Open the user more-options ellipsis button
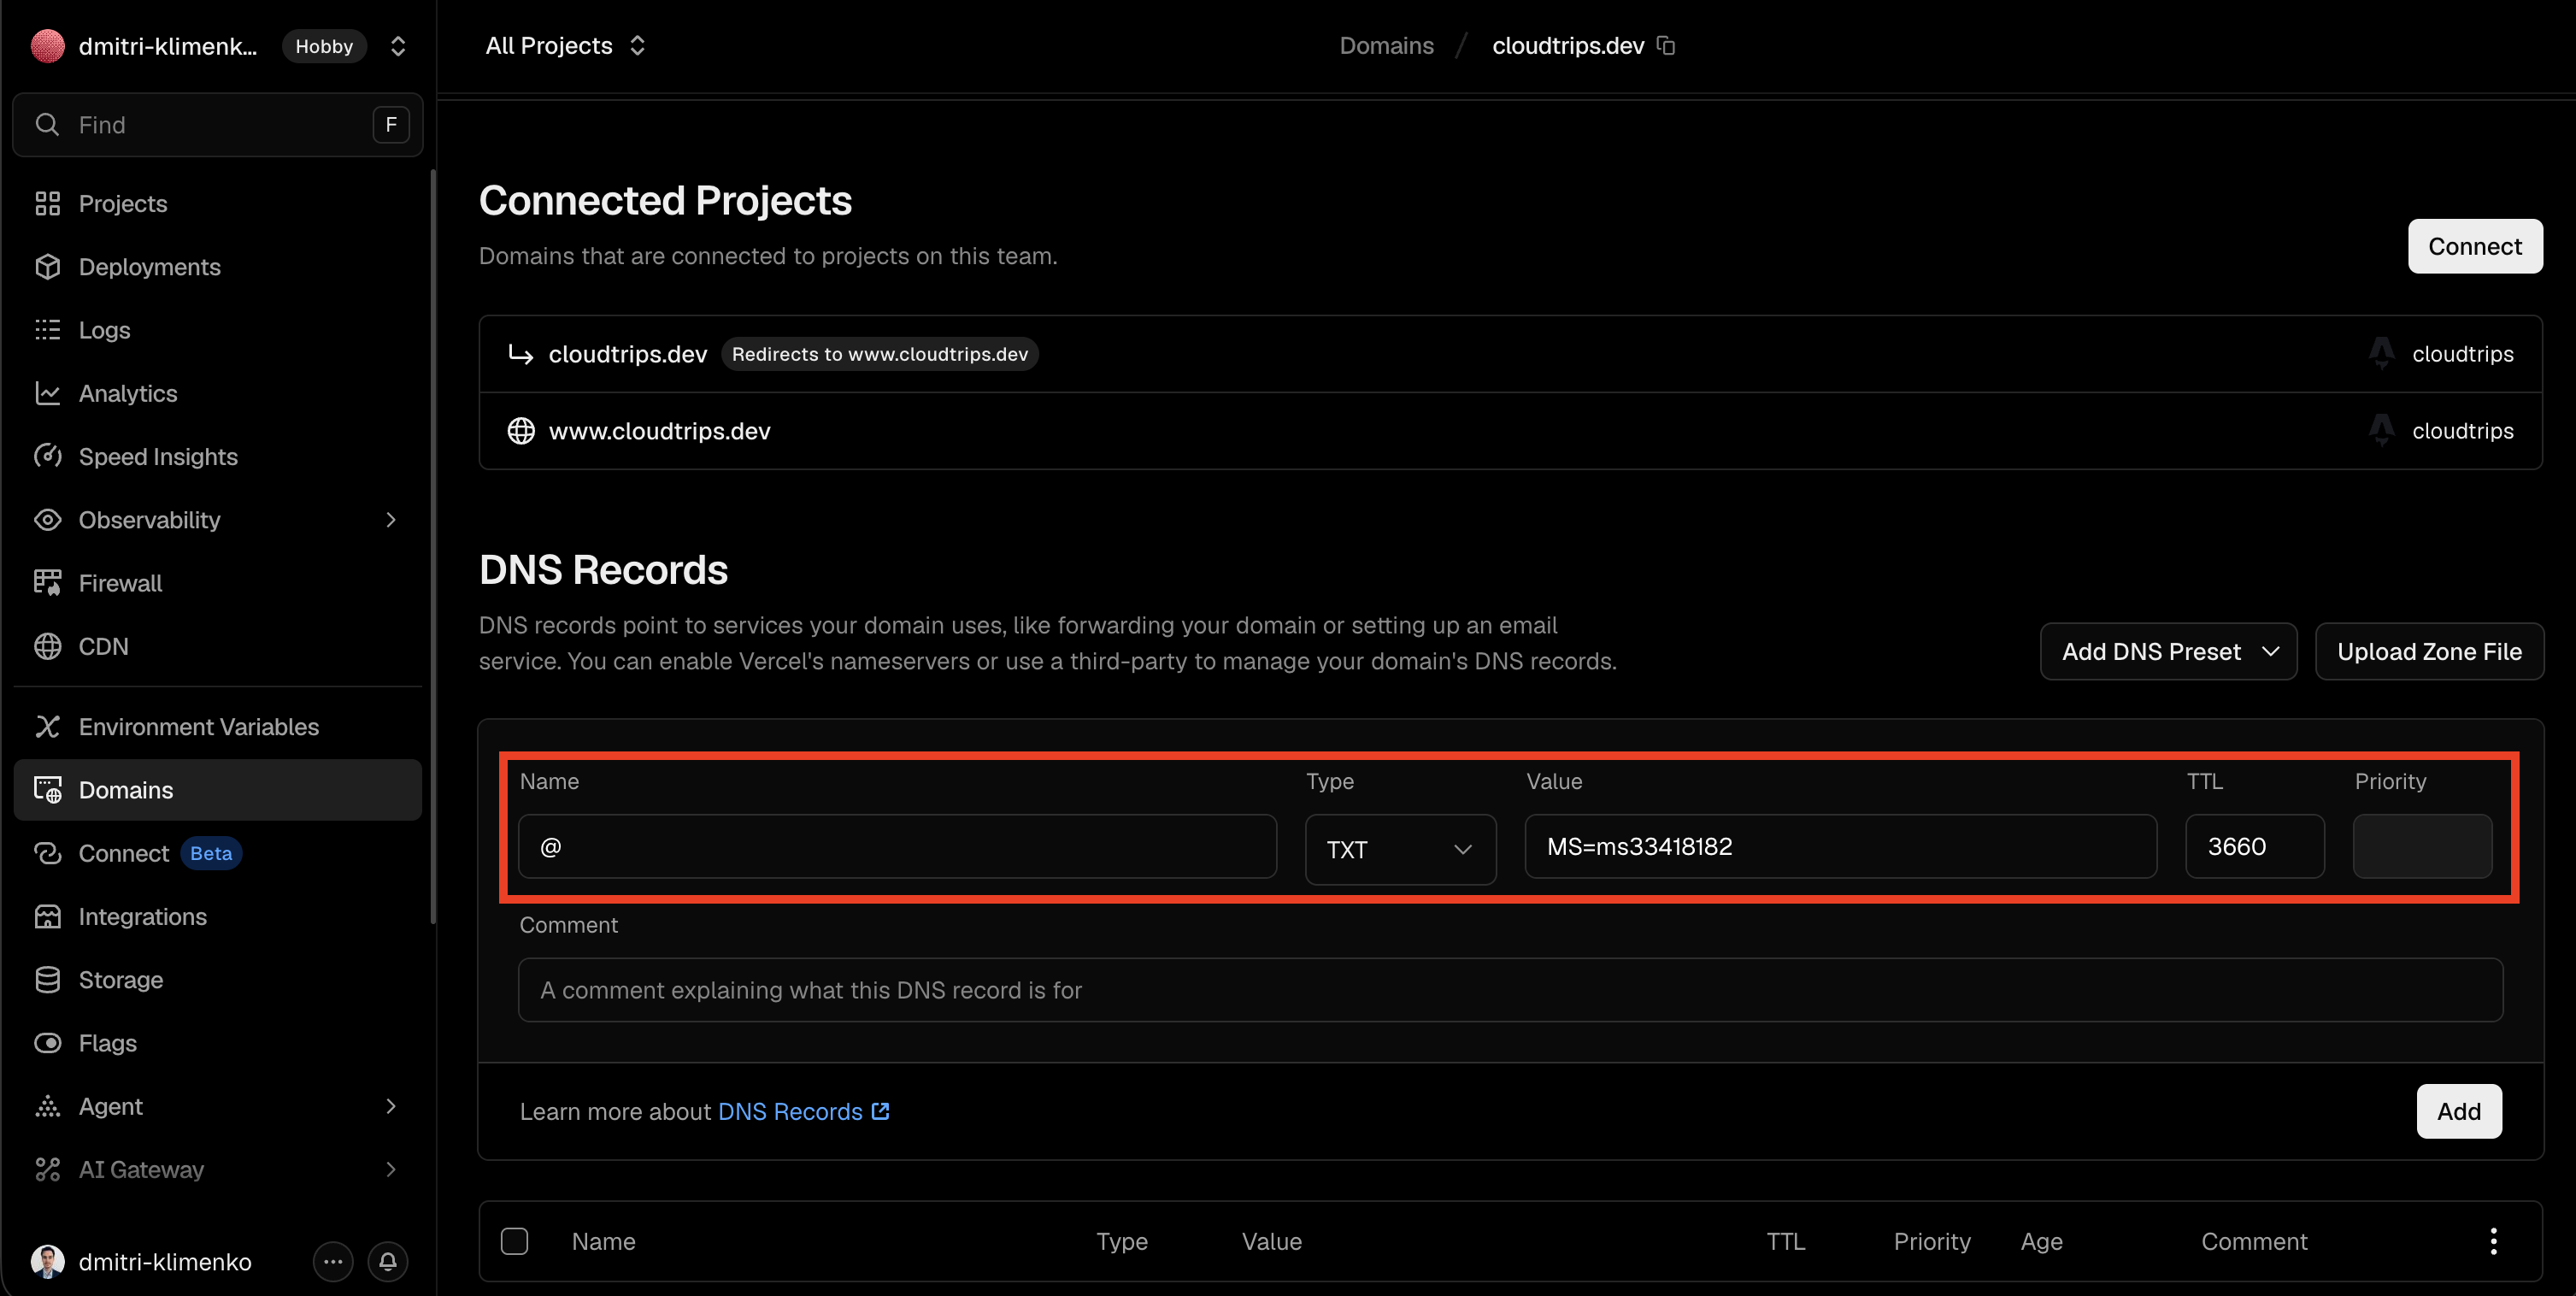 [333, 1262]
